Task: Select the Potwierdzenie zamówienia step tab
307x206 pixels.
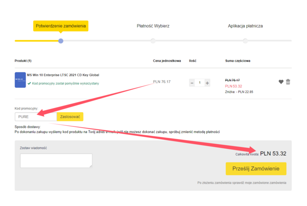Action: [60, 26]
